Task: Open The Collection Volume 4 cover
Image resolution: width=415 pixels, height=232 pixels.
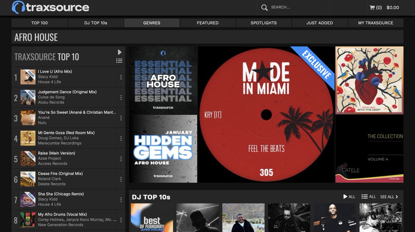Action: pyautogui.click(x=369, y=149)
